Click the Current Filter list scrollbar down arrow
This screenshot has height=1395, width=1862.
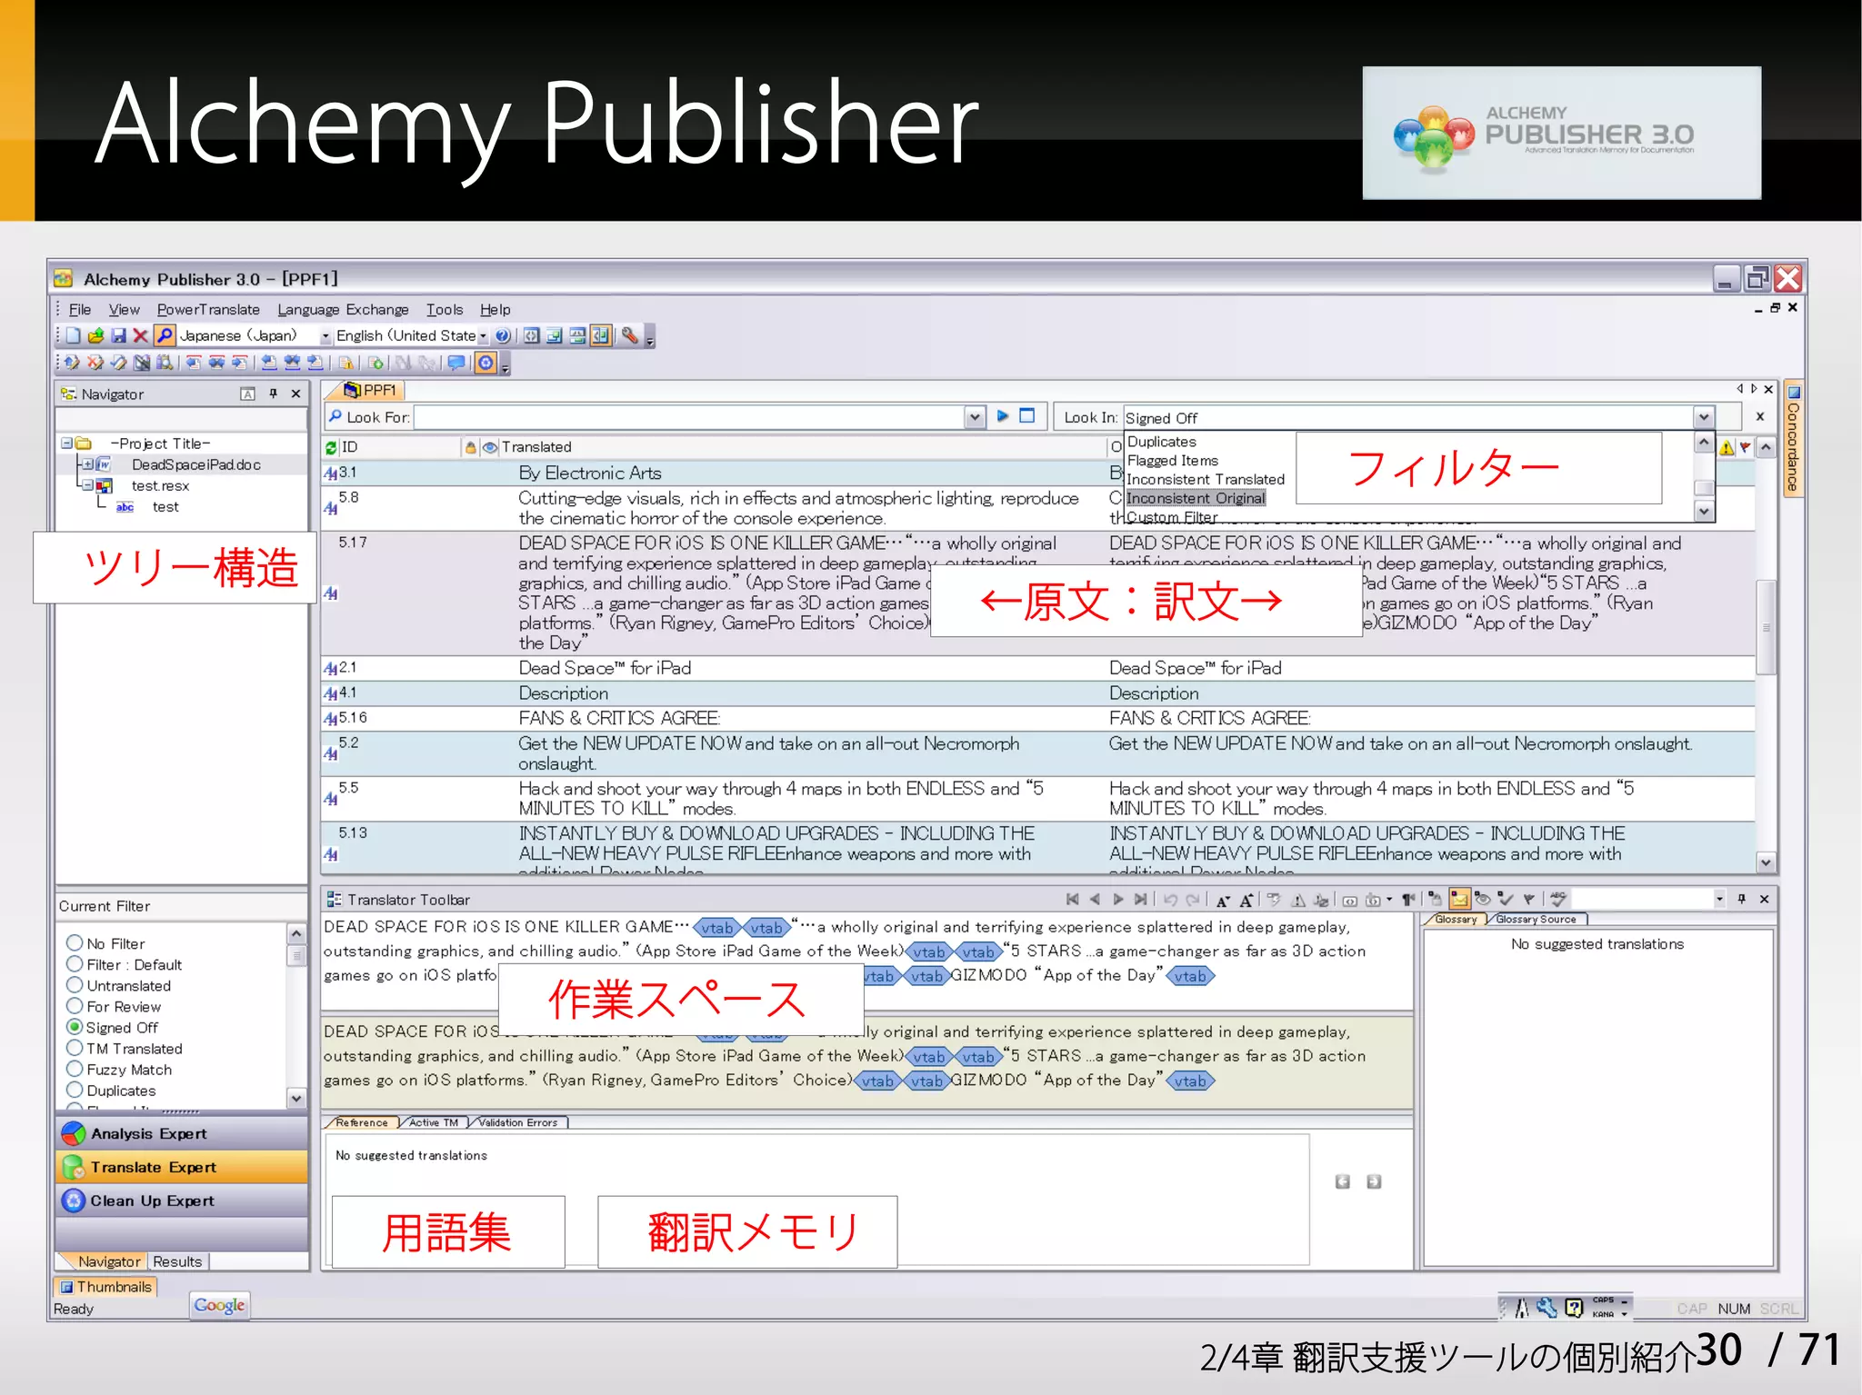[296, 1098]
